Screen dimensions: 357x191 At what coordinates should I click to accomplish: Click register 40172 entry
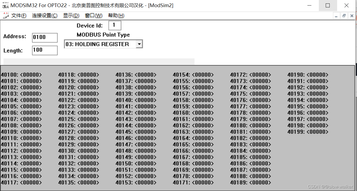coord(251,74)
